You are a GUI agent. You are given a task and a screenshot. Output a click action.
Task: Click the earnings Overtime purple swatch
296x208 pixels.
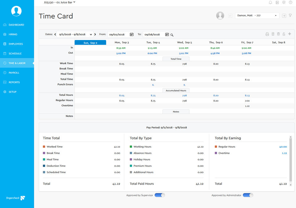tap(216, 153)
